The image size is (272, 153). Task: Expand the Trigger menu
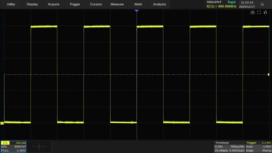[x=75, y=4]
